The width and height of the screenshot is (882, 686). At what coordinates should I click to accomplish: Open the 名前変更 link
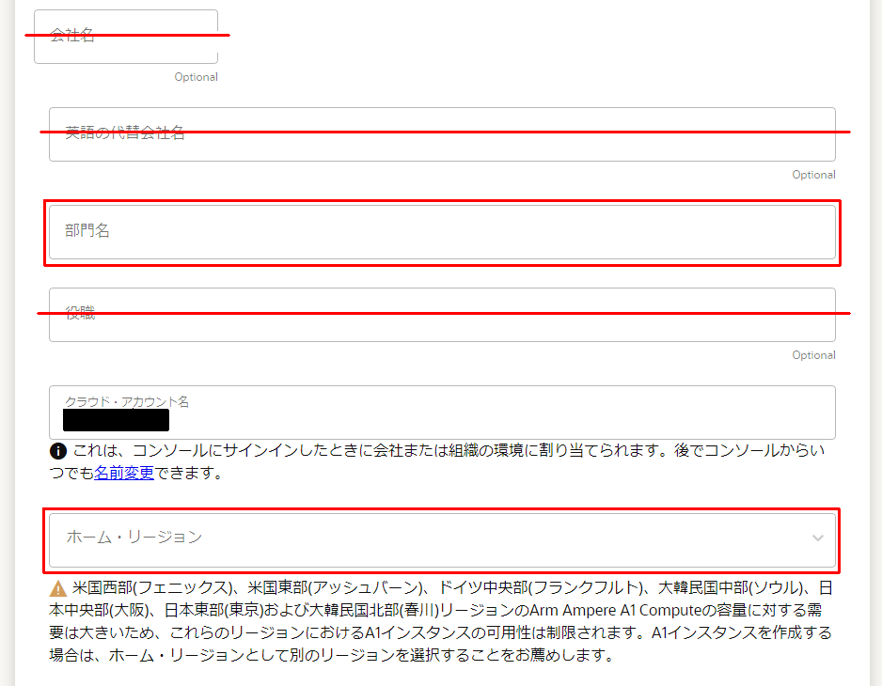(x=124, y=473)
